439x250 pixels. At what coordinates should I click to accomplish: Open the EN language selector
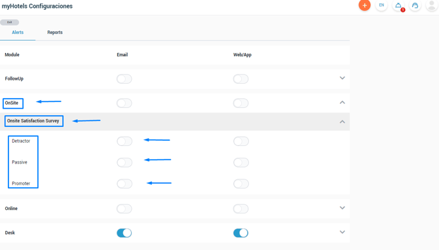(x=381, y=5)
